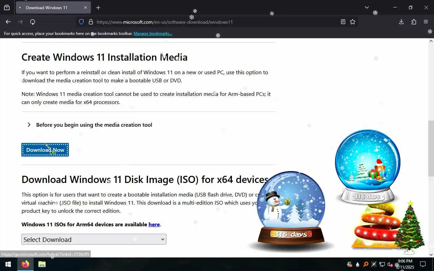Open File Explorer from taskbar

(x=42, y=264)
